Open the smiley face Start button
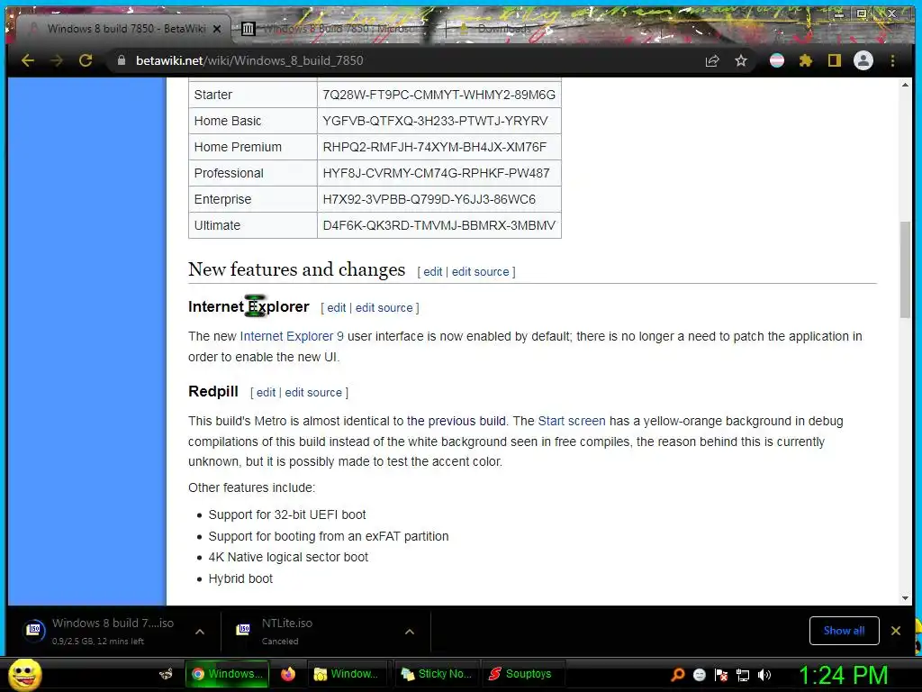Viewport: 922px width, 692px height. pos(24,674)
